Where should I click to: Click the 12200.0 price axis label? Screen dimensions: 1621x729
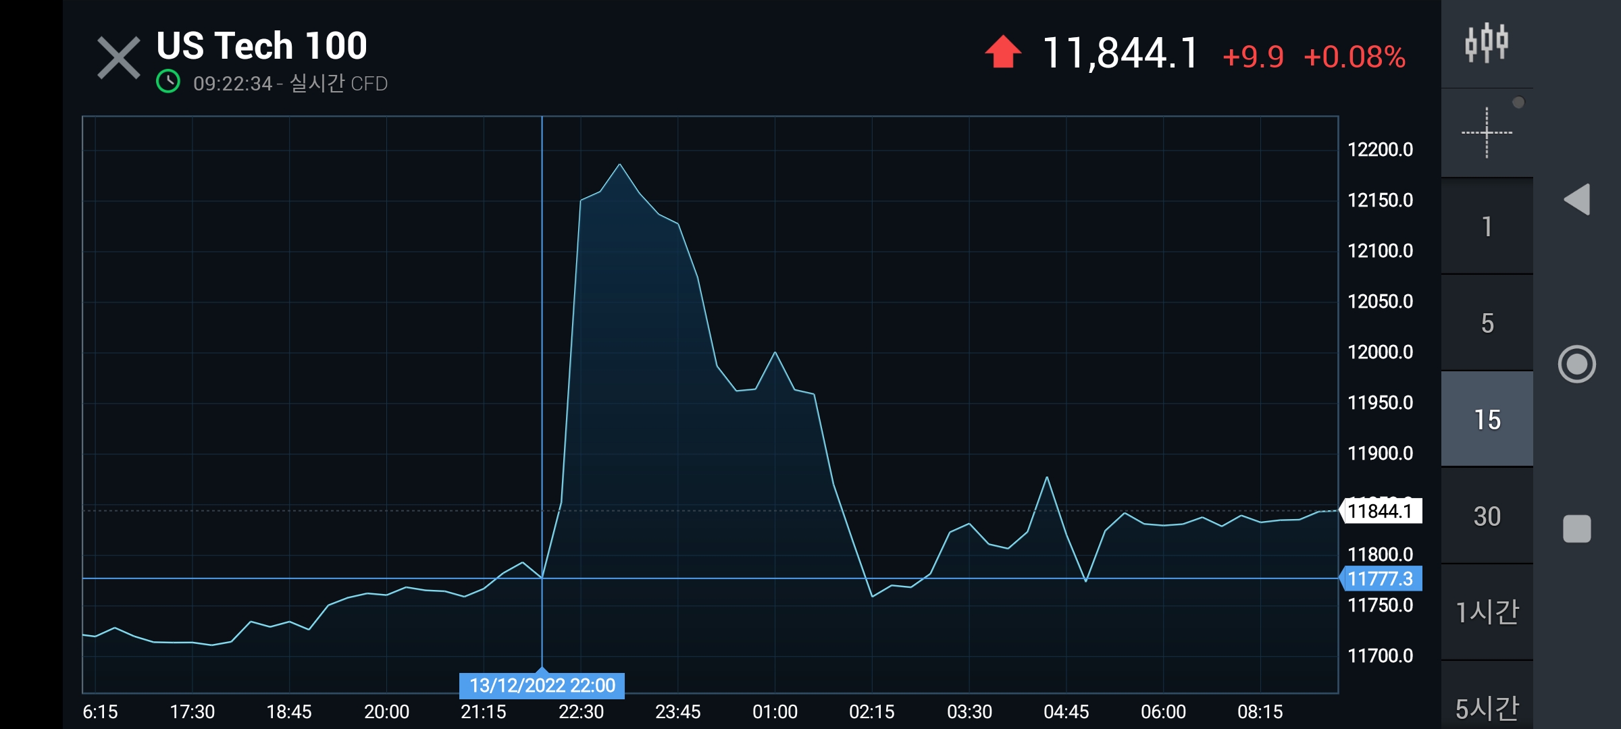pyautogui.click(x=1380, y=149)
